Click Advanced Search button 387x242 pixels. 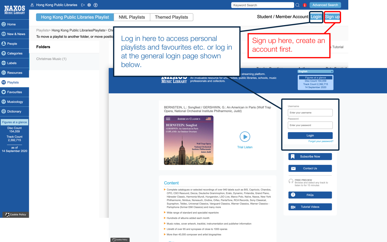coord(325,5)
